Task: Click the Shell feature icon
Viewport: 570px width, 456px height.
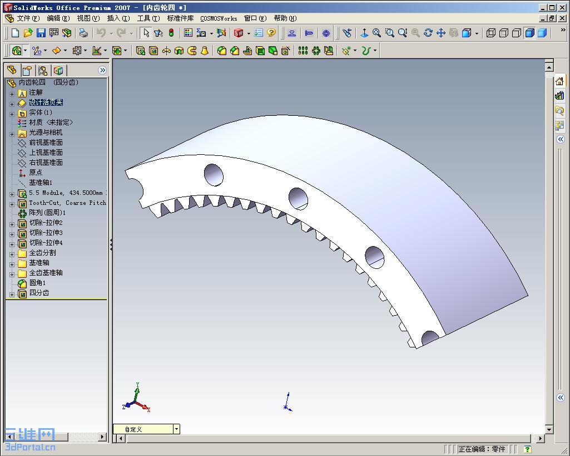Action: click(x=260, y=51)
